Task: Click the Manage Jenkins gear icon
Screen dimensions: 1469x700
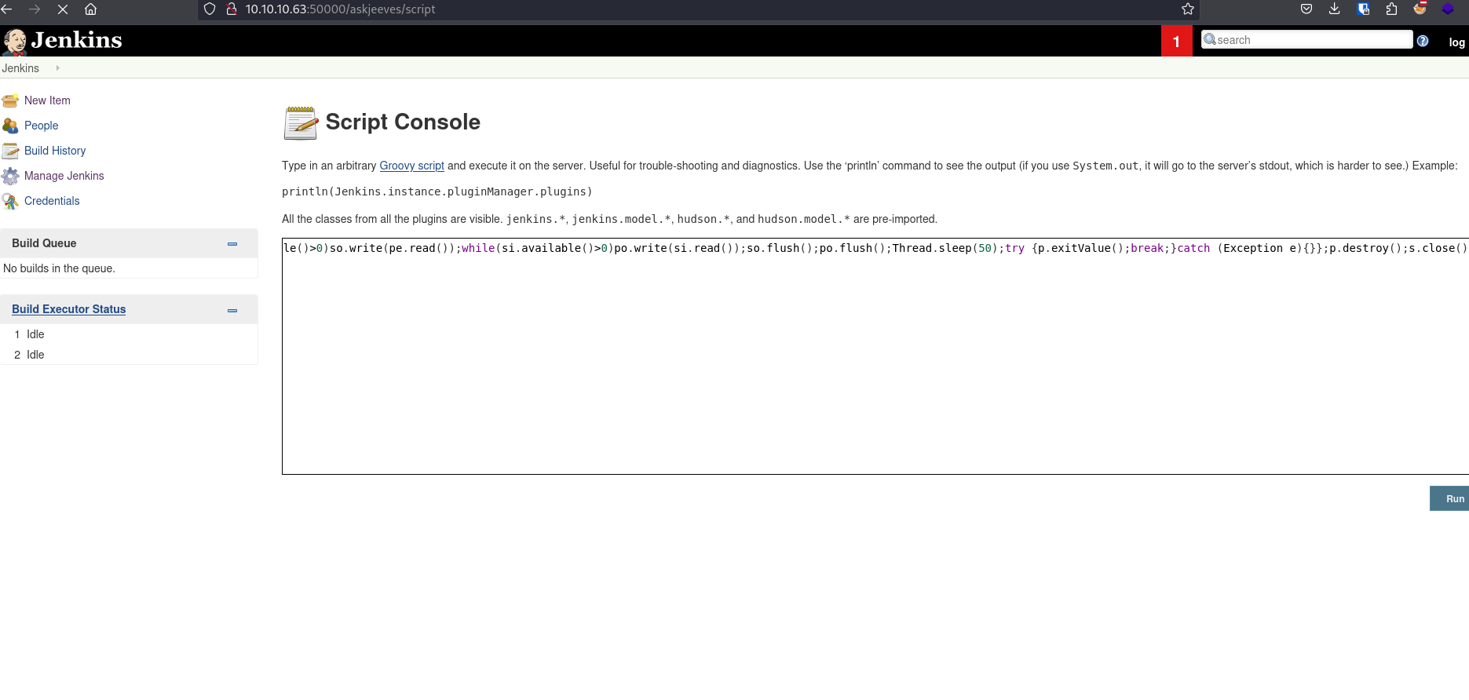Action: (10, 176)
